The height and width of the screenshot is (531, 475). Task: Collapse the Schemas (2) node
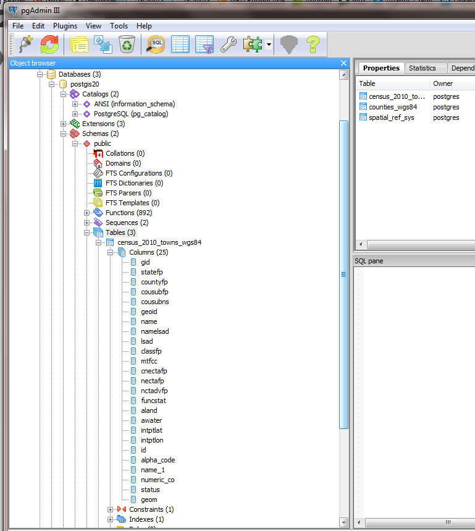pyautogui.click(x=63, y=134)
